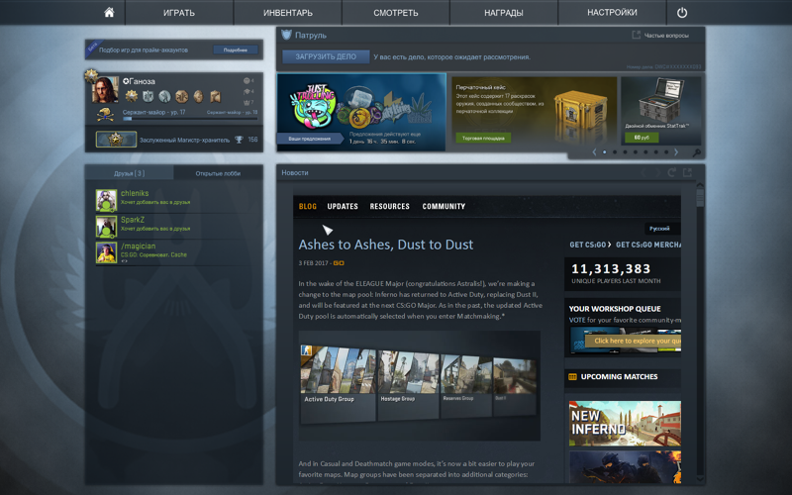Click the power quit icon
Image resolution: width=792 pixels, height=495 pixels.
coord(682,13)
